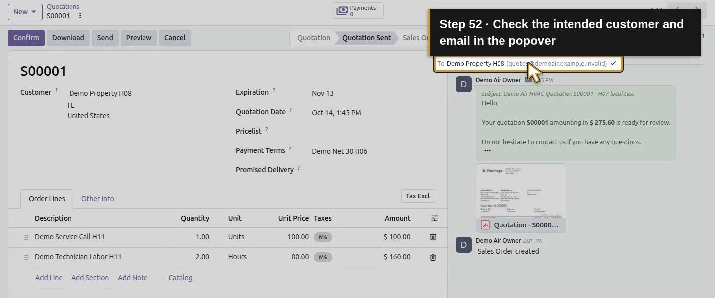Open the kebab menu beside S00001
715x298 pixels.
pos(80,16)
